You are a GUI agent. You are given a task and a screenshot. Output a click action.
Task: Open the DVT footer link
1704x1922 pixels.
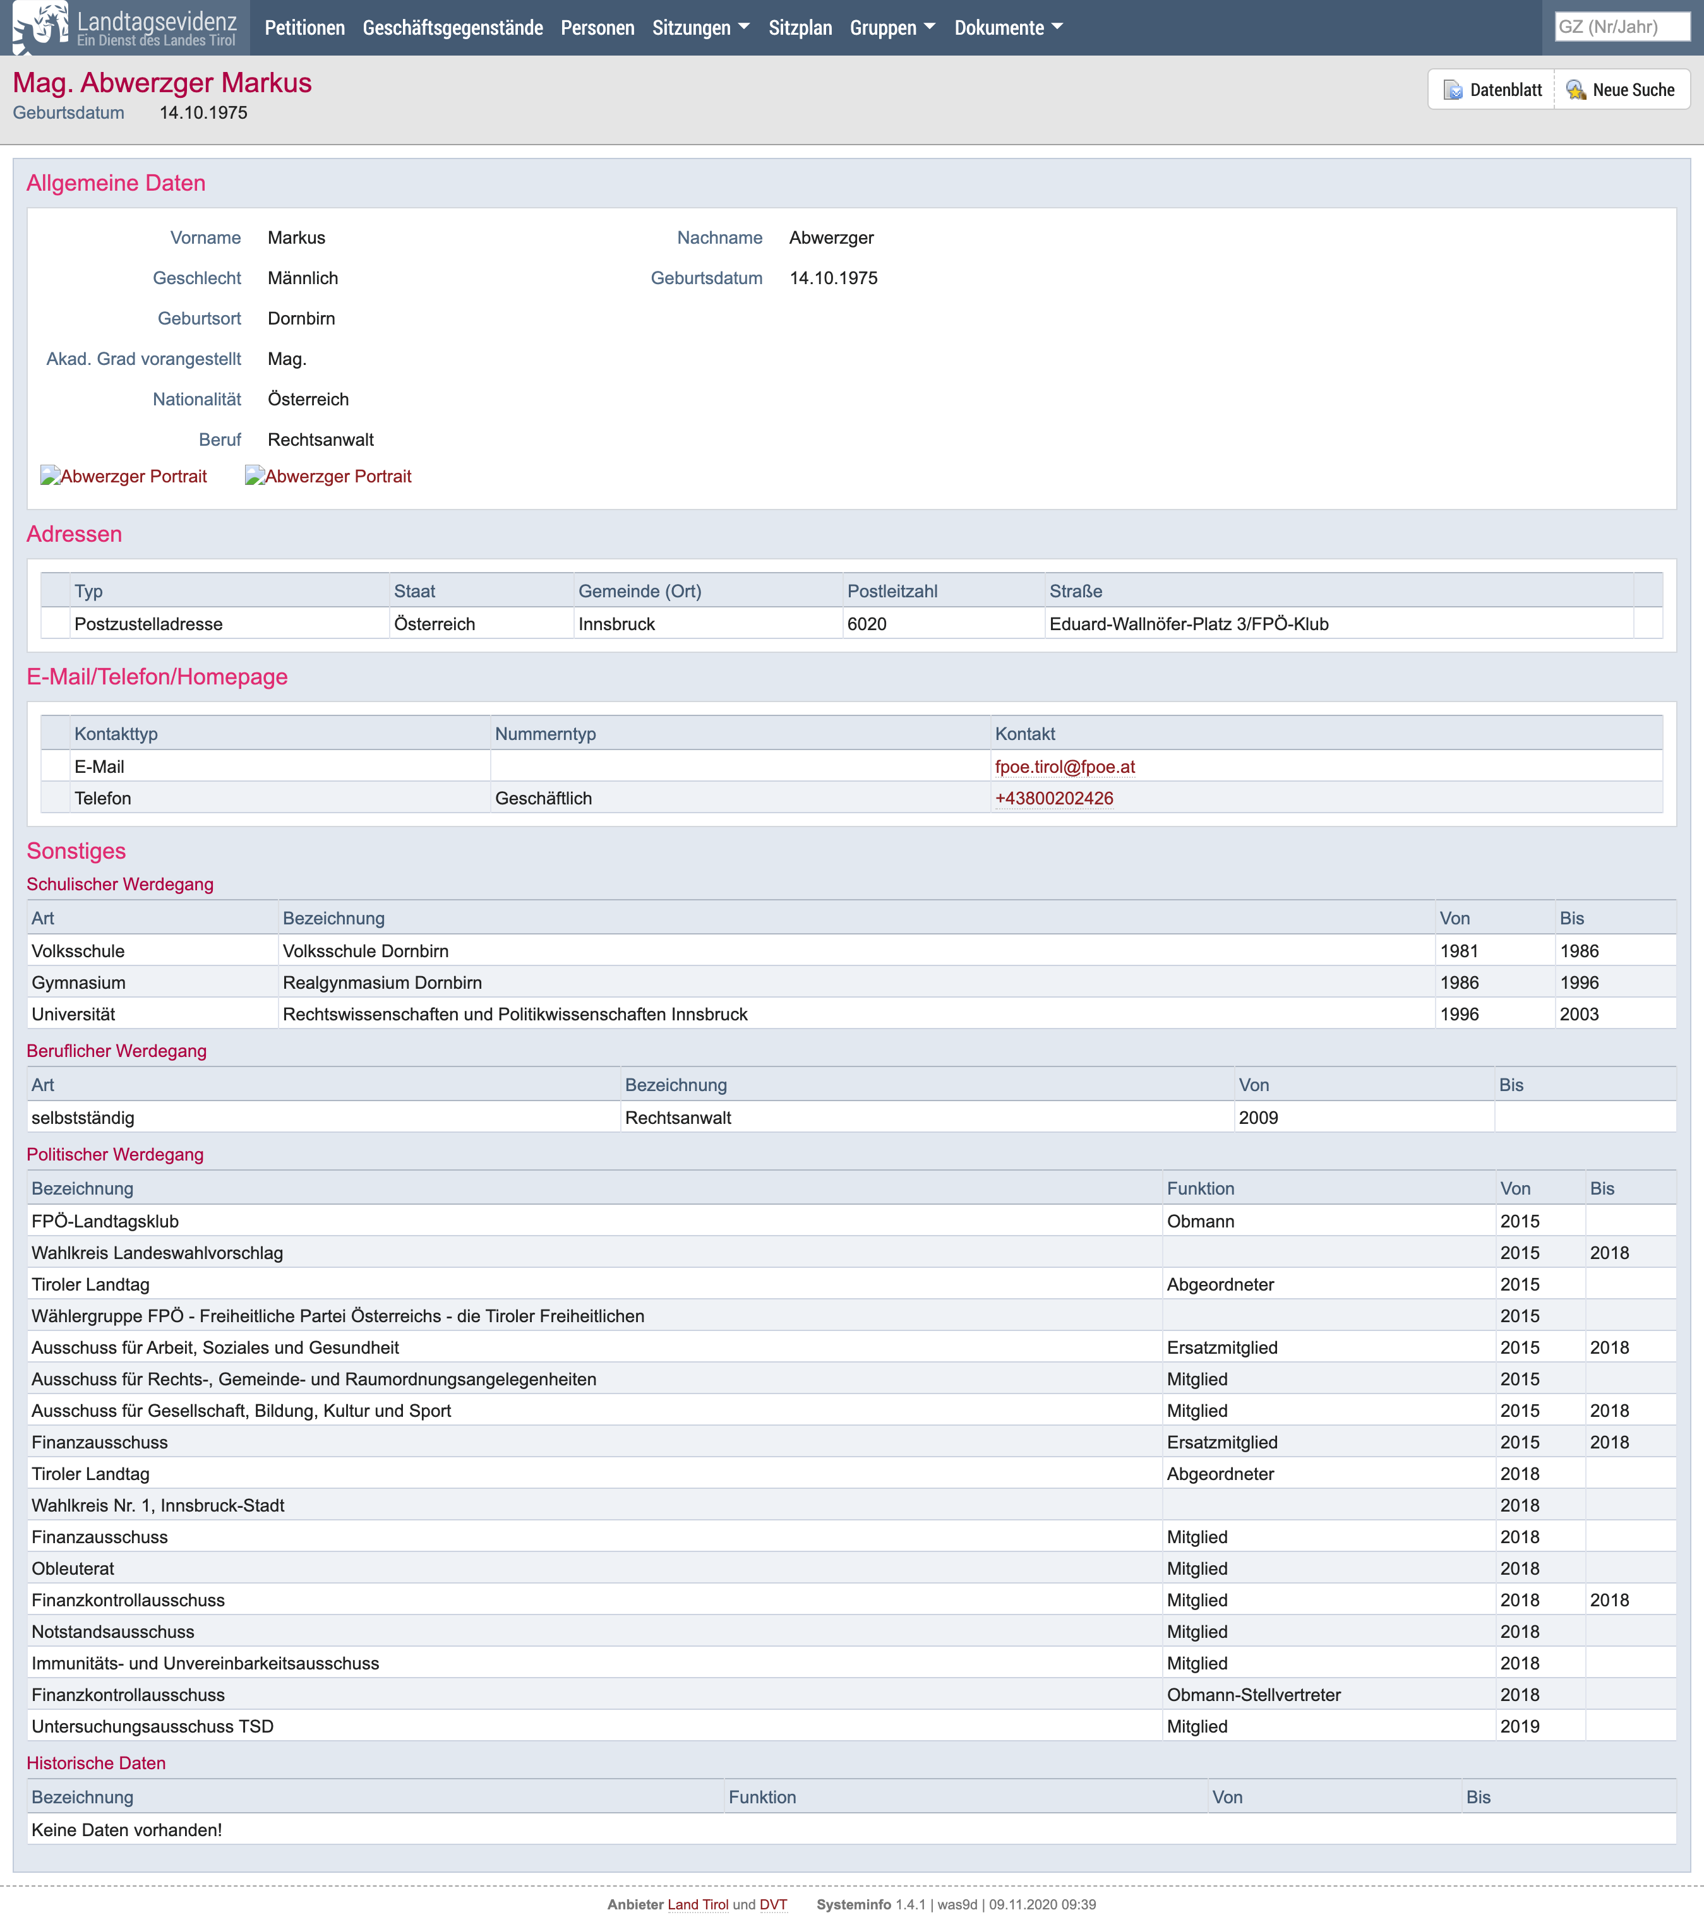773,1905
